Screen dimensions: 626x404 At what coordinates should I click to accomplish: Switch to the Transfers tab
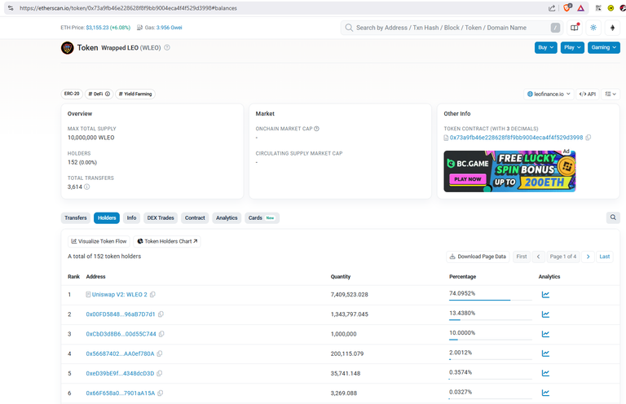(76, 217)
